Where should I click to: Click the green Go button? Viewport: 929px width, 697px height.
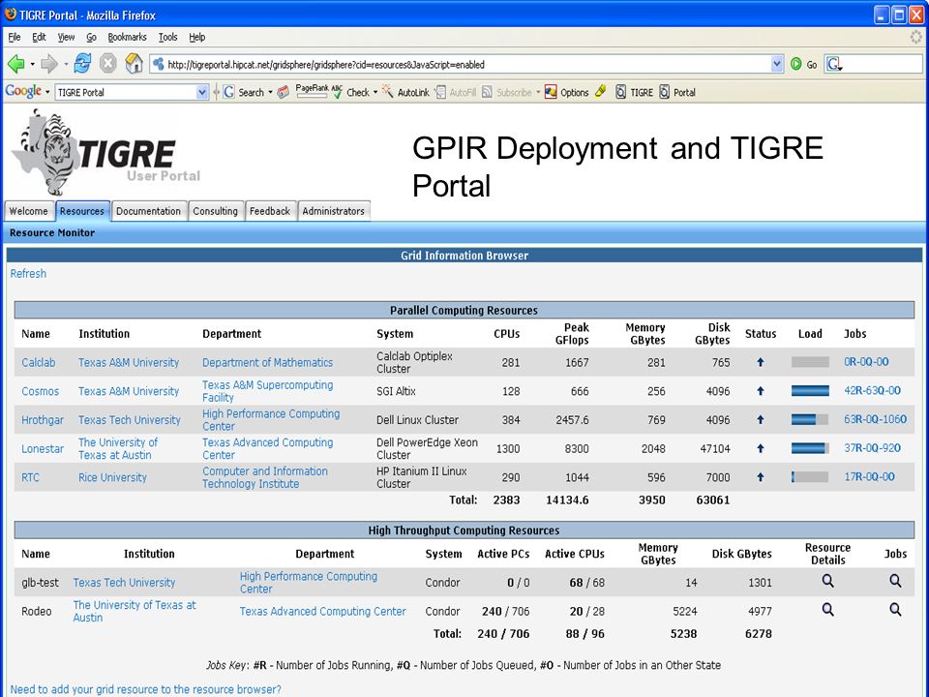804,64
